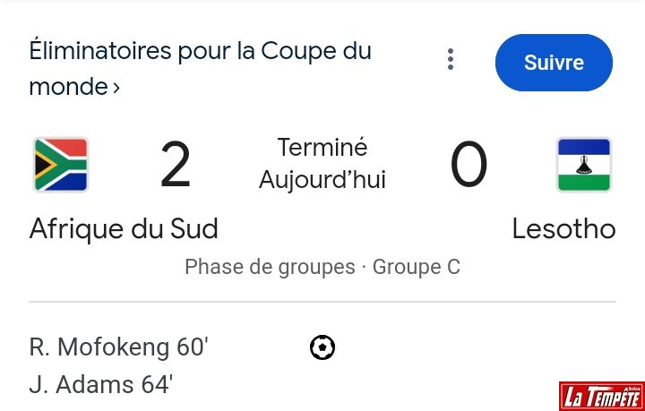Click the South Africa flag icon
The image size is (645, 411).
[x=61, y=165]
